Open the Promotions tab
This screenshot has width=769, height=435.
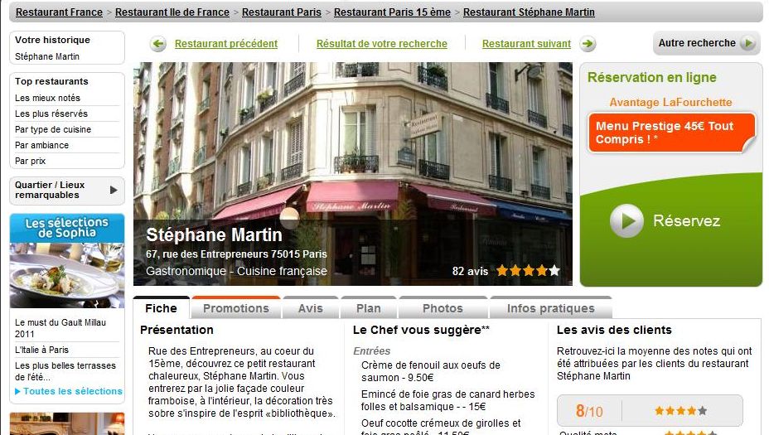[236, 307]
